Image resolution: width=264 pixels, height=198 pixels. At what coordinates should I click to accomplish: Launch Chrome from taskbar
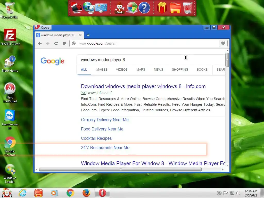(70, 193)
